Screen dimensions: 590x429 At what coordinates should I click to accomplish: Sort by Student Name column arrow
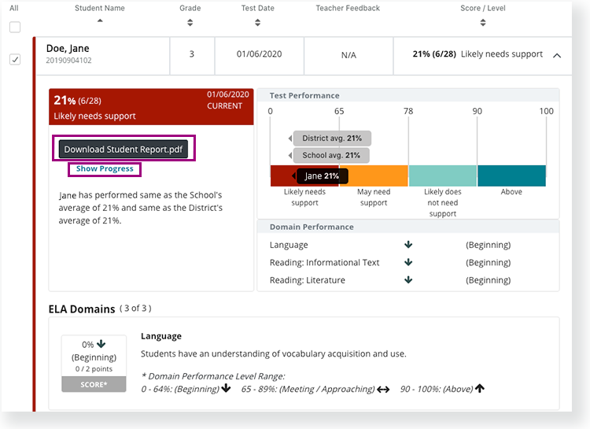pyautogui.click(x=100, y=20)
